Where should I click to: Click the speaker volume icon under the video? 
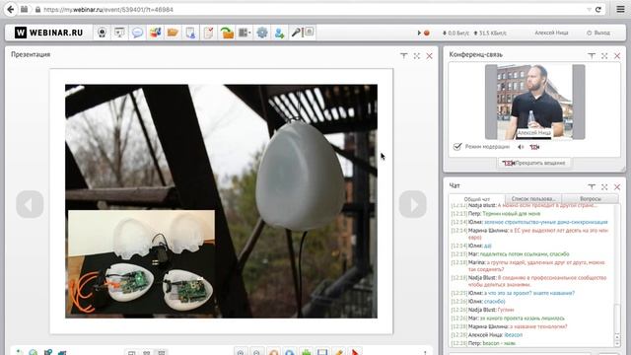[521, 147]
